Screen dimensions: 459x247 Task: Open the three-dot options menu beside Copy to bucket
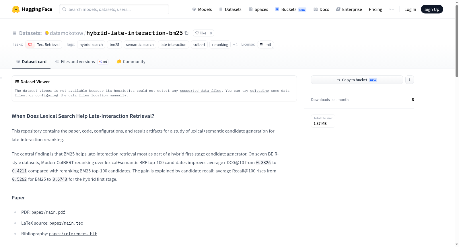coord(410,80)
